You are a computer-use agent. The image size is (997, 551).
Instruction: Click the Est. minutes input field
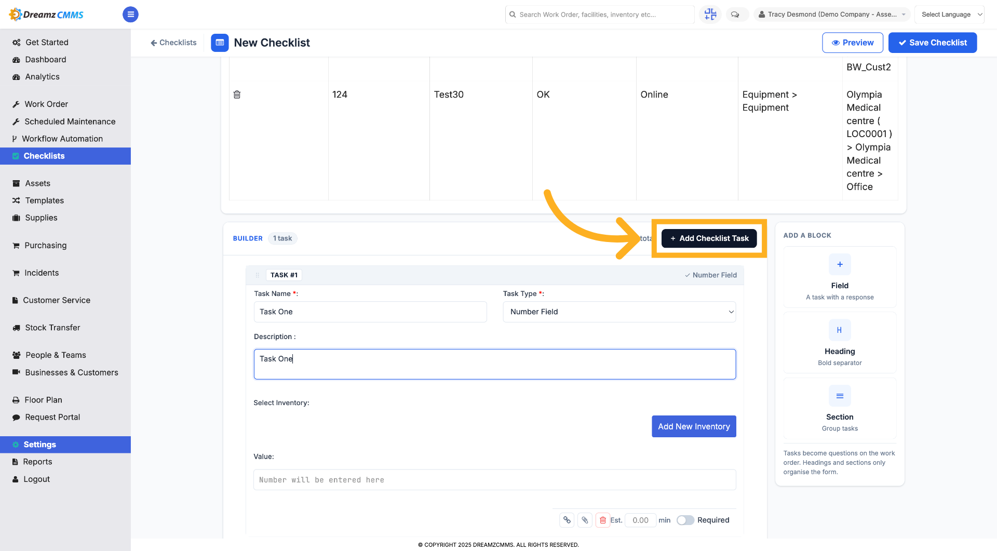(640, 520)
